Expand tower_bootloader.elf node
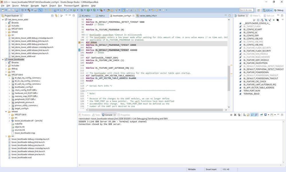 coord(9,121)
